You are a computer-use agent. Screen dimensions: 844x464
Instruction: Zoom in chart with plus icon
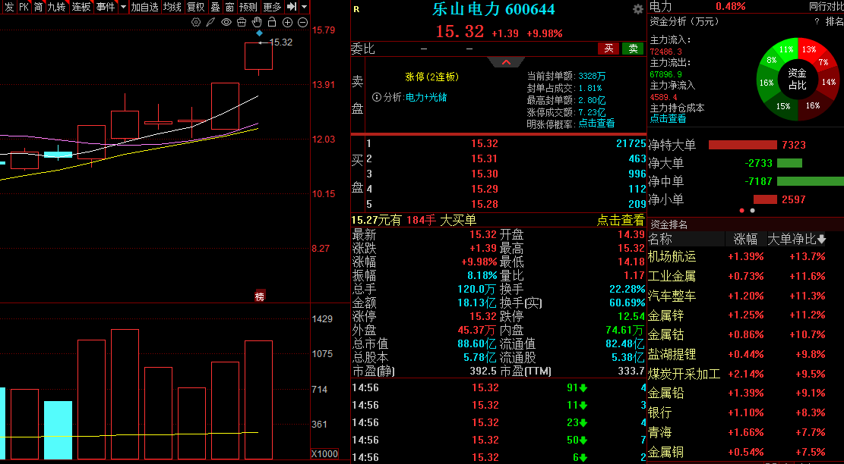tap(287, 22)
